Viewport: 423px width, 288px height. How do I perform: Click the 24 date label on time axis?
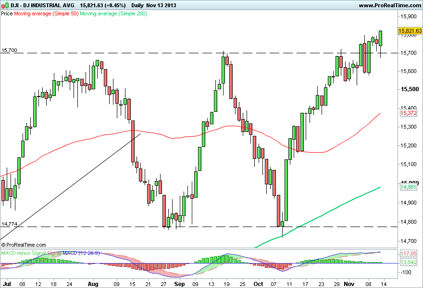point(69,284)
